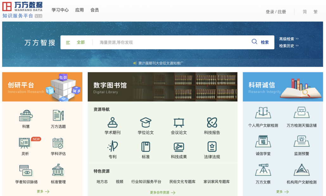Click the 资源导航 heading
Viewport: 326px width, 196px height.
tap(101, 110)
